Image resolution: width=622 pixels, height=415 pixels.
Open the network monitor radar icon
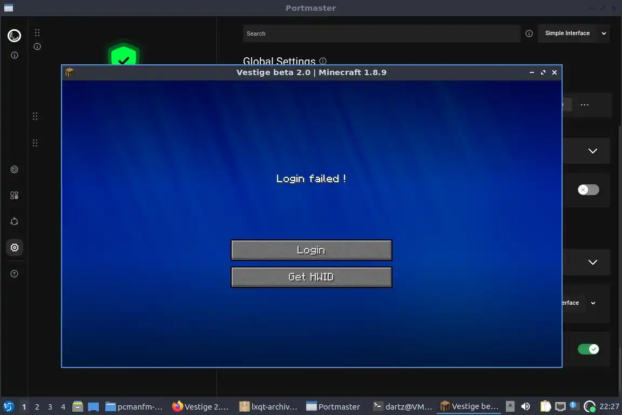tap(14, 169)
